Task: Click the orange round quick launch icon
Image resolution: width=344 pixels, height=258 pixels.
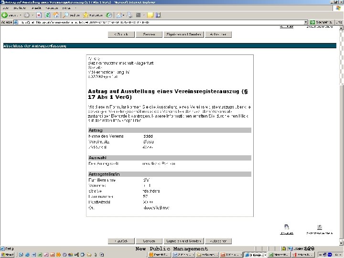Action: click(x=58, y=255)
